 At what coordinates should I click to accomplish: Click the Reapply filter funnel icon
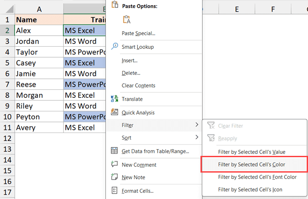pos(211,138)
